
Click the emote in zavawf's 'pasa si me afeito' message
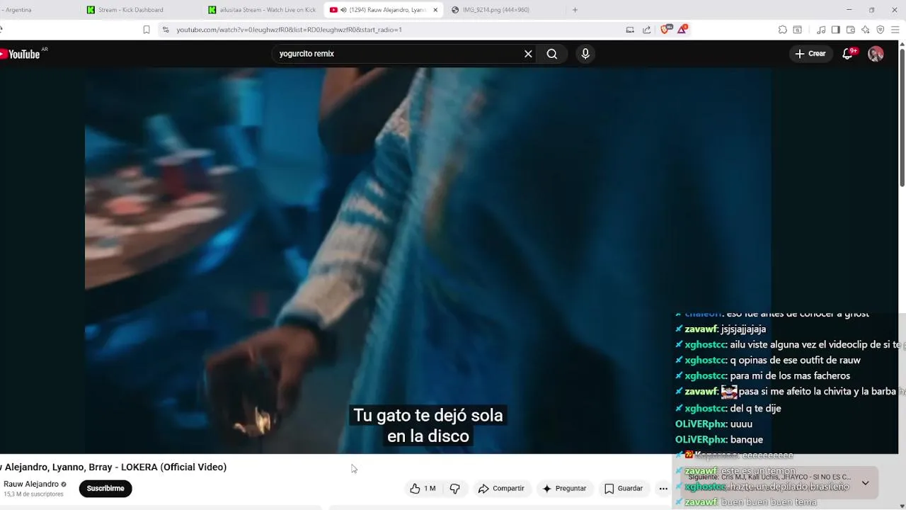(x=729, y=392)
